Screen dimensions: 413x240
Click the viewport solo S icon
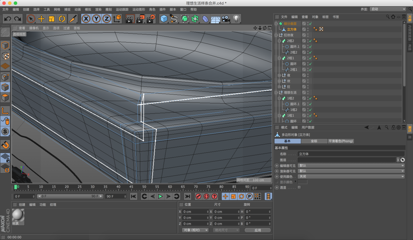5,131
